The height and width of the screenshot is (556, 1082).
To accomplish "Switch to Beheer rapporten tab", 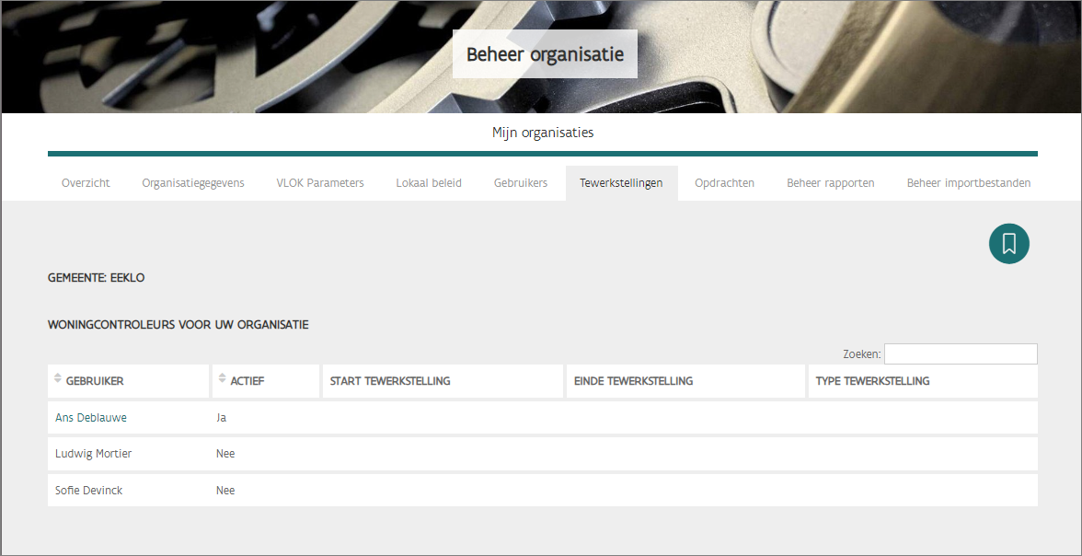I will [x=830, y=183].
